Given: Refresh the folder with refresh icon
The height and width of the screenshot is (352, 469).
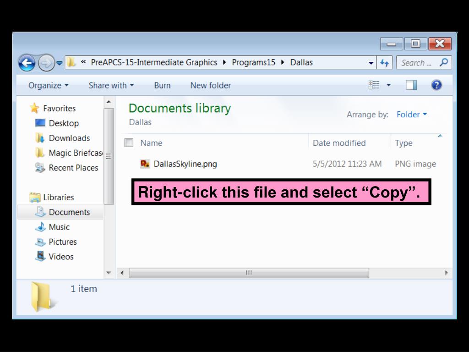Looking at the screenshot, I should coord(384,63).
